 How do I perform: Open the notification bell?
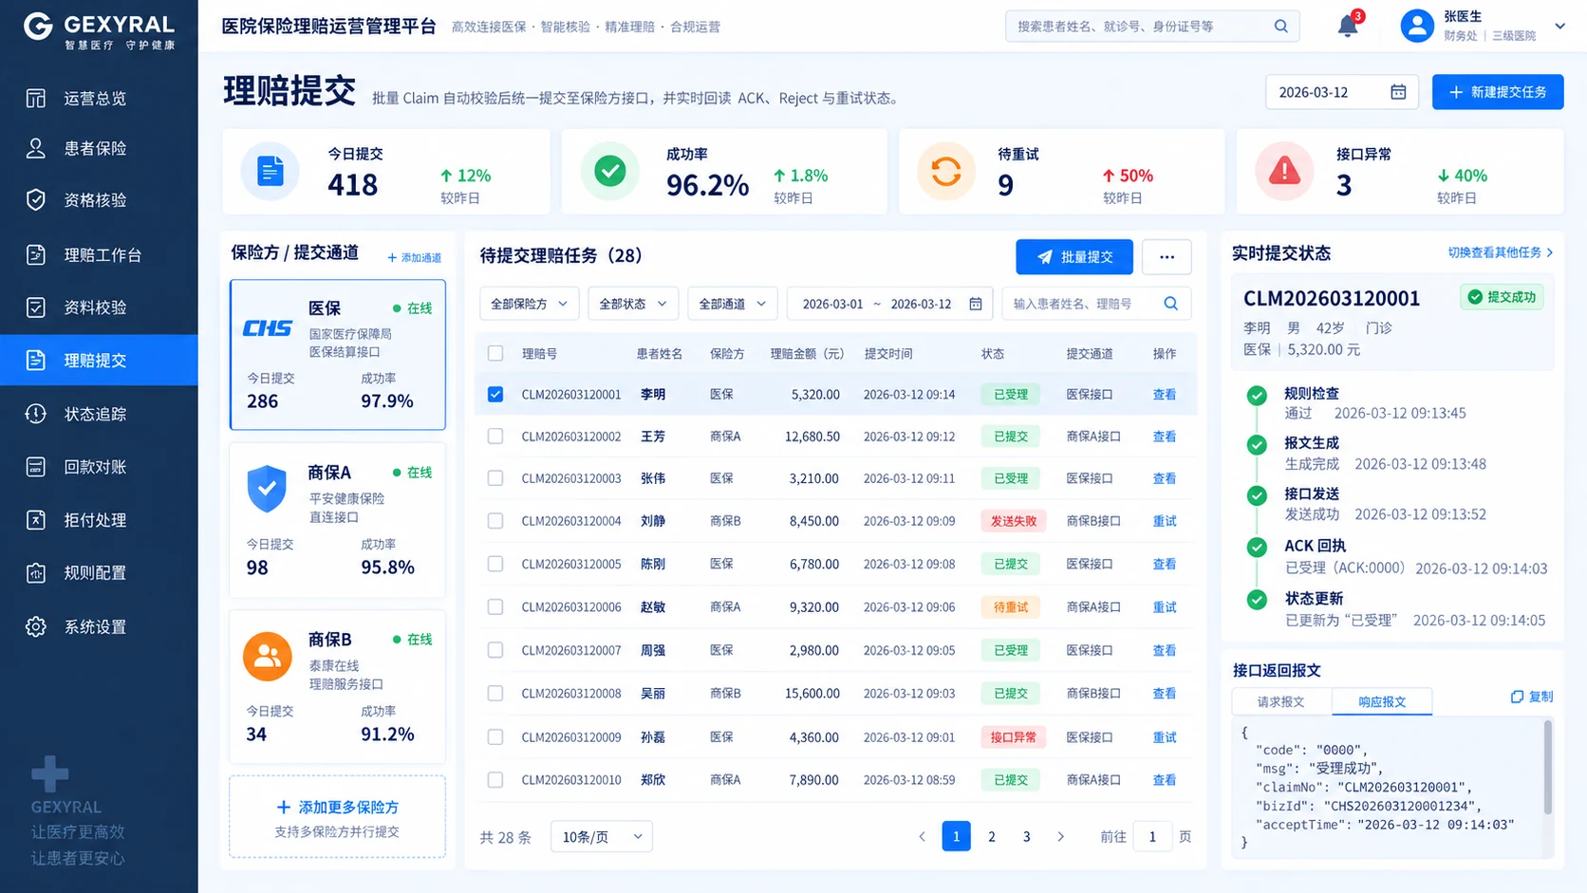click(1347, 27)
